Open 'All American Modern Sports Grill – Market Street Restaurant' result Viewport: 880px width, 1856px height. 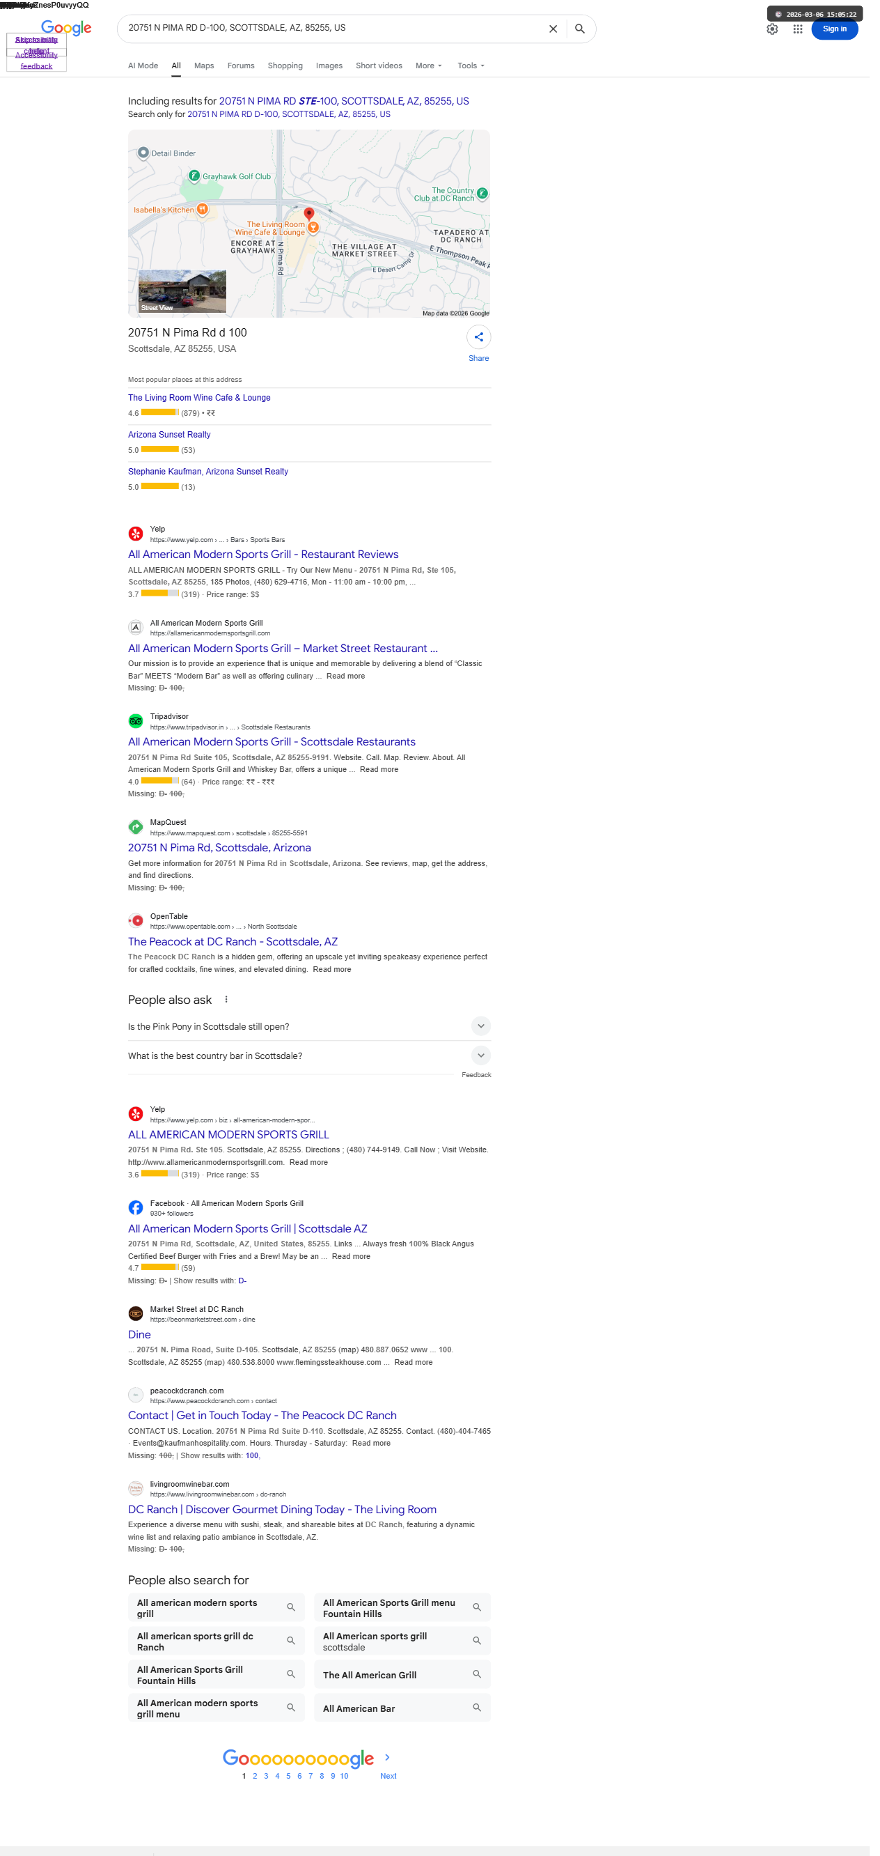coord(286,656)
